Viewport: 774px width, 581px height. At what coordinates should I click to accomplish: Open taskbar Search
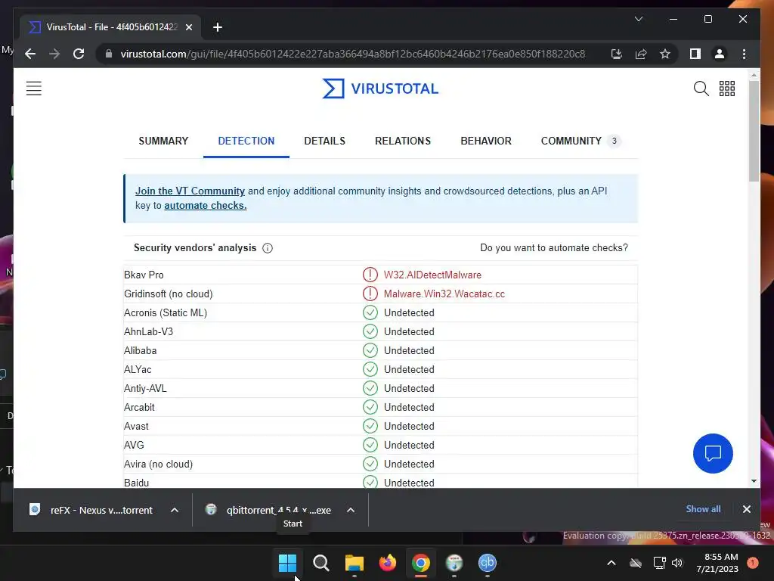(320, 563)
